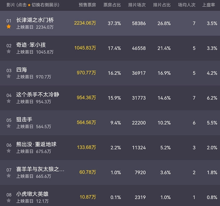Viewport: 220px width, 206px height.
Task: Toggle the star next to 奇迹·笨小孩
Action: coord(9,51)
